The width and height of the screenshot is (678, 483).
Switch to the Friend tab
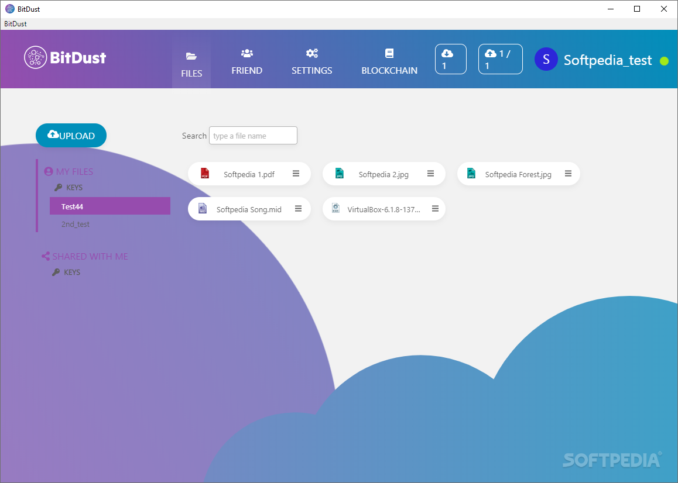pos(247,62)
